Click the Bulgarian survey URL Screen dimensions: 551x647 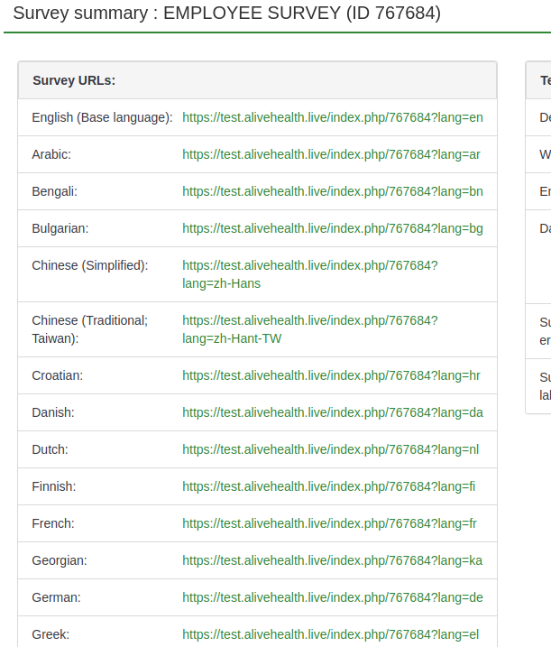point(333,228)
